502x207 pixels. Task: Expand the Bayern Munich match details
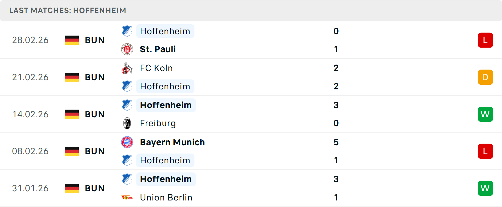click(251, 151)
